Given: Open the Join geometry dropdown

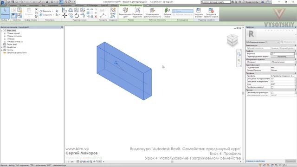Looking at the screenshot, I should pyautogui.click(x=54, y=15).
